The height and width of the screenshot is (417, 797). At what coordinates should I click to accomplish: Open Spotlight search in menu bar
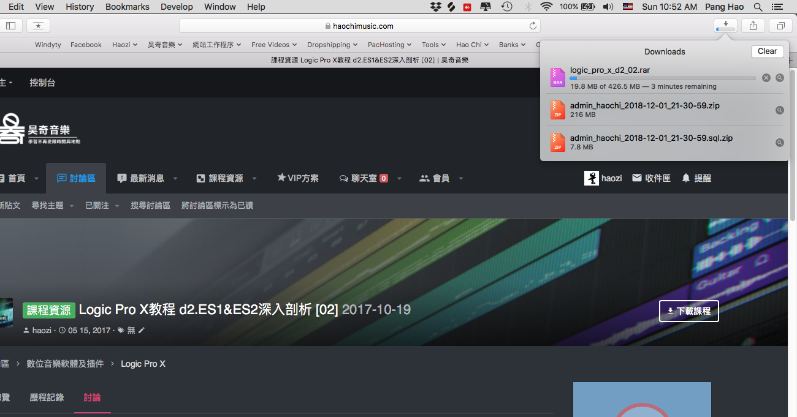pos(758,7)
